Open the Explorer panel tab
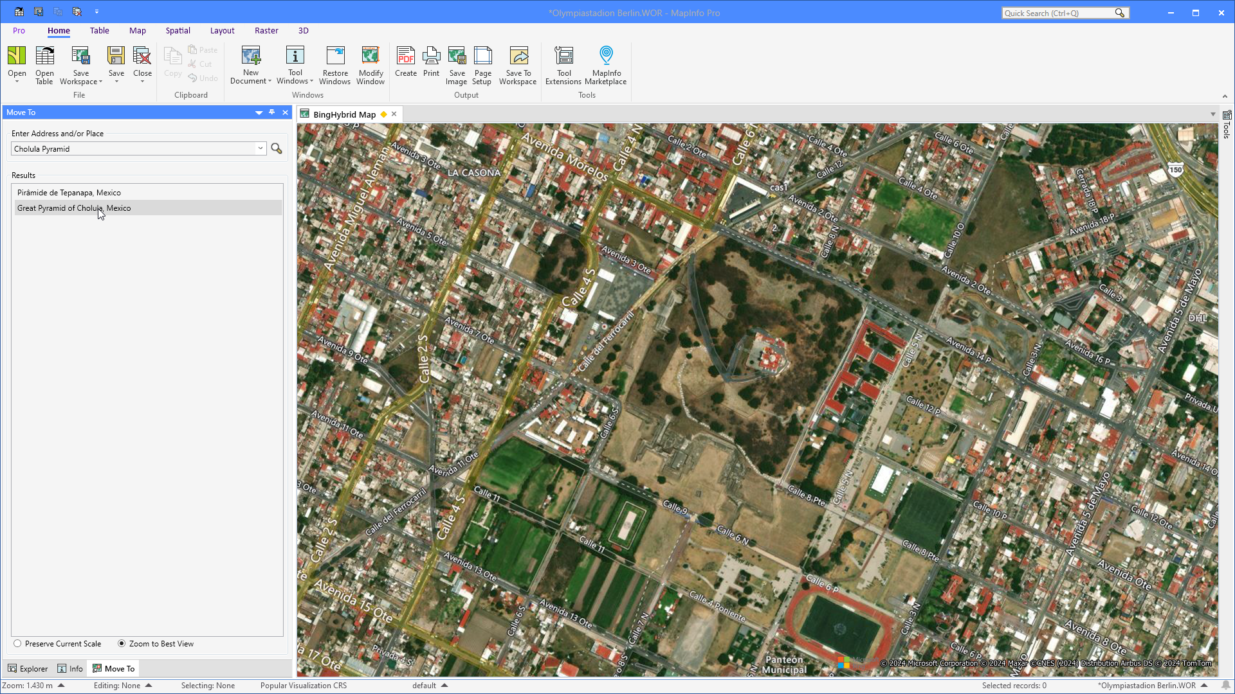 [28, 668]
